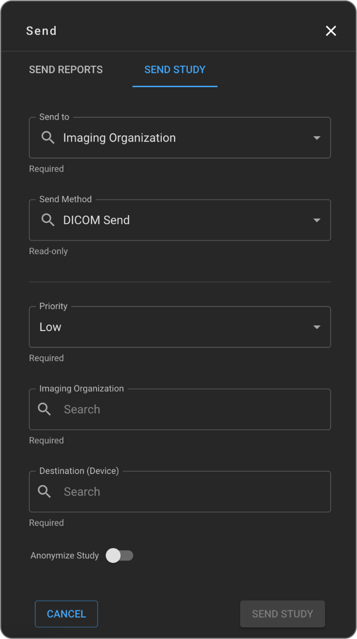Click the Imaging Organization value in Send to
The width and height of the screenshot is (357, 639).
coord(119,138)
